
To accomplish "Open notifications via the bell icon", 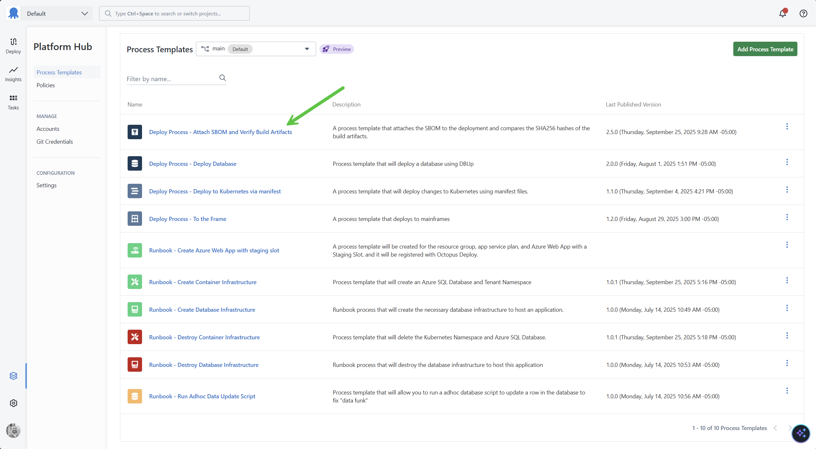I will 782,13.
